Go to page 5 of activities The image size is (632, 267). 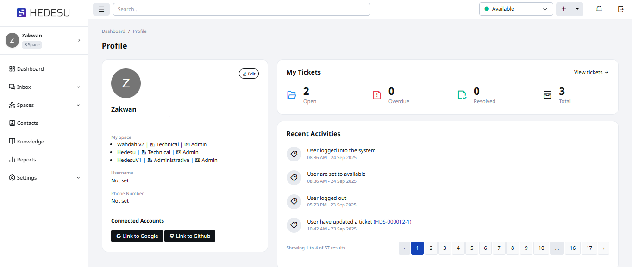(471, 248)
